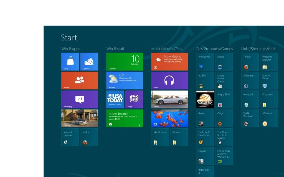Launch the EVGA Precision tile
This screenshot has width=284, height=177.
tap(250, 118)
